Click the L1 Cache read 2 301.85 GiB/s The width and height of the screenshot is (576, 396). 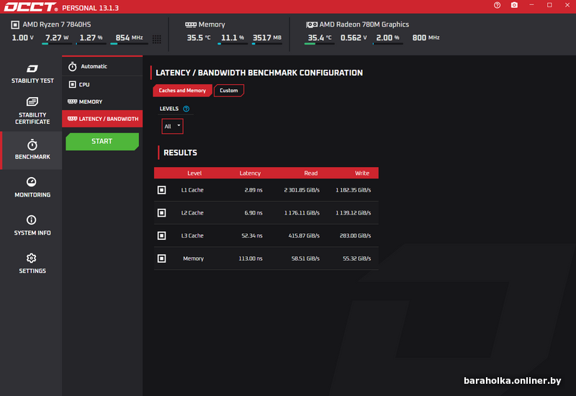coord(302,190)
